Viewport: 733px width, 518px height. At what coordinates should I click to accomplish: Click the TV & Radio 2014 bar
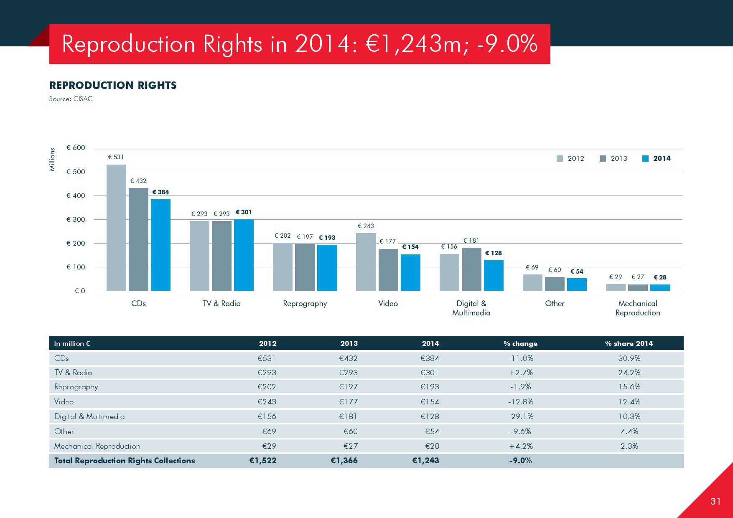coord(244,255)
